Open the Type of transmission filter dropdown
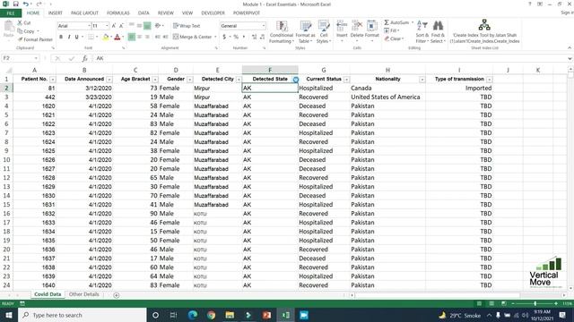 pyautogui.click(x=489, y=80)
